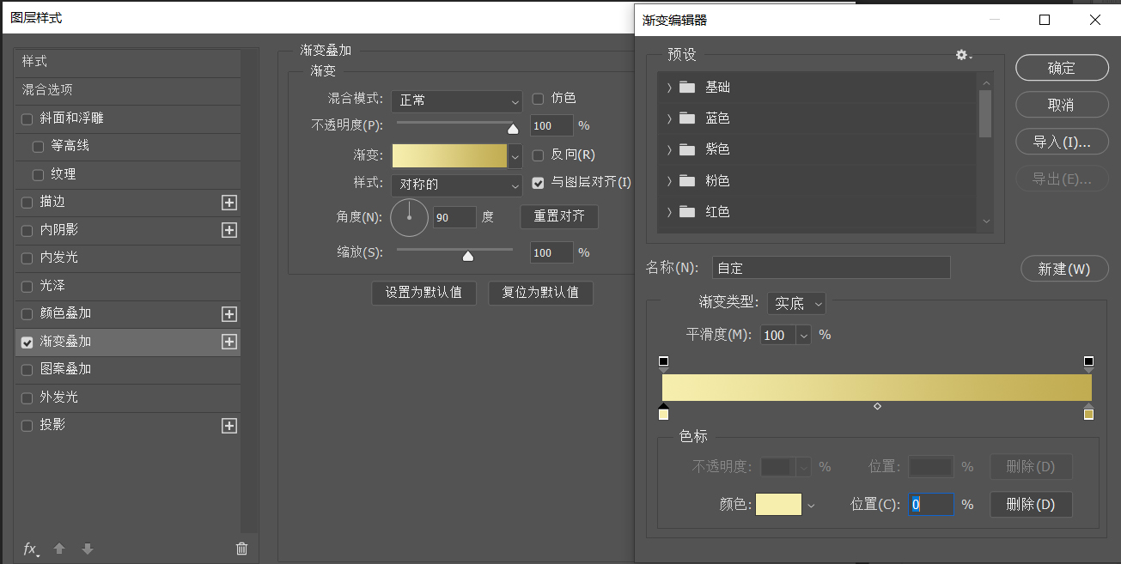The width and height of the screenshot is (1121, 564).
Task: Select the right opacity stop above gradient
Action: (x=1088, y=364)
